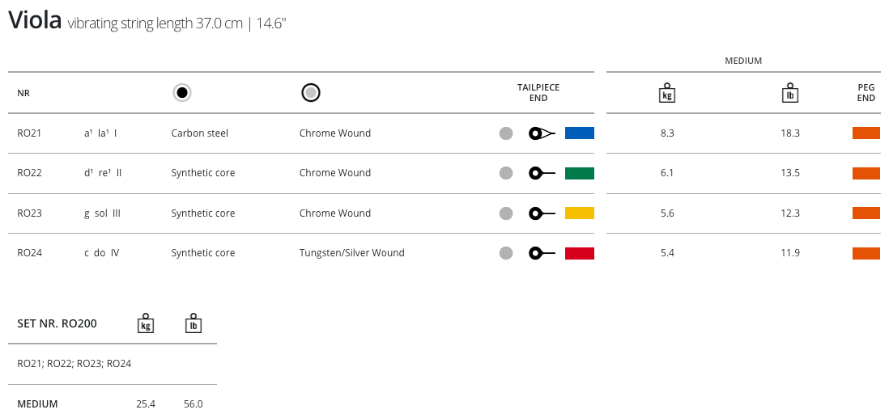Click the RO24 string number
This screenshot has width=889, height=418.
coord(29,253)
